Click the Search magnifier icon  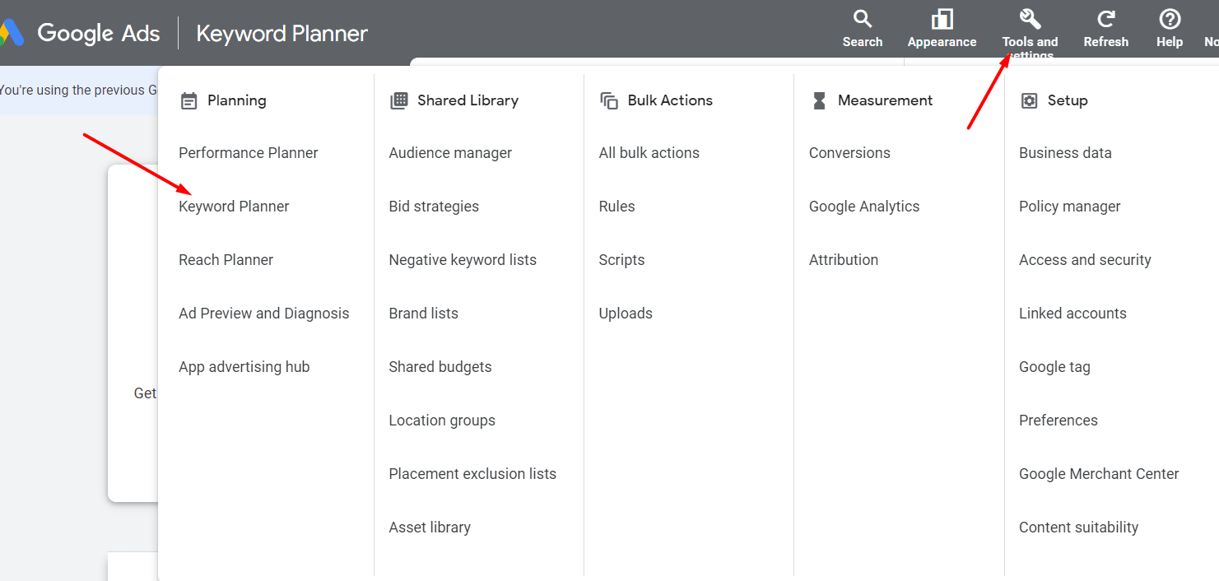pos(862,19)
